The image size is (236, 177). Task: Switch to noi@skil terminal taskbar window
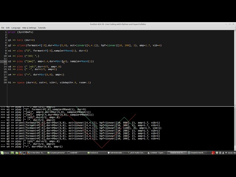pos(76,153)
